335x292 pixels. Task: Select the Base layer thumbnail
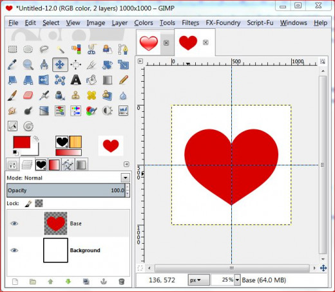point(55,223)
